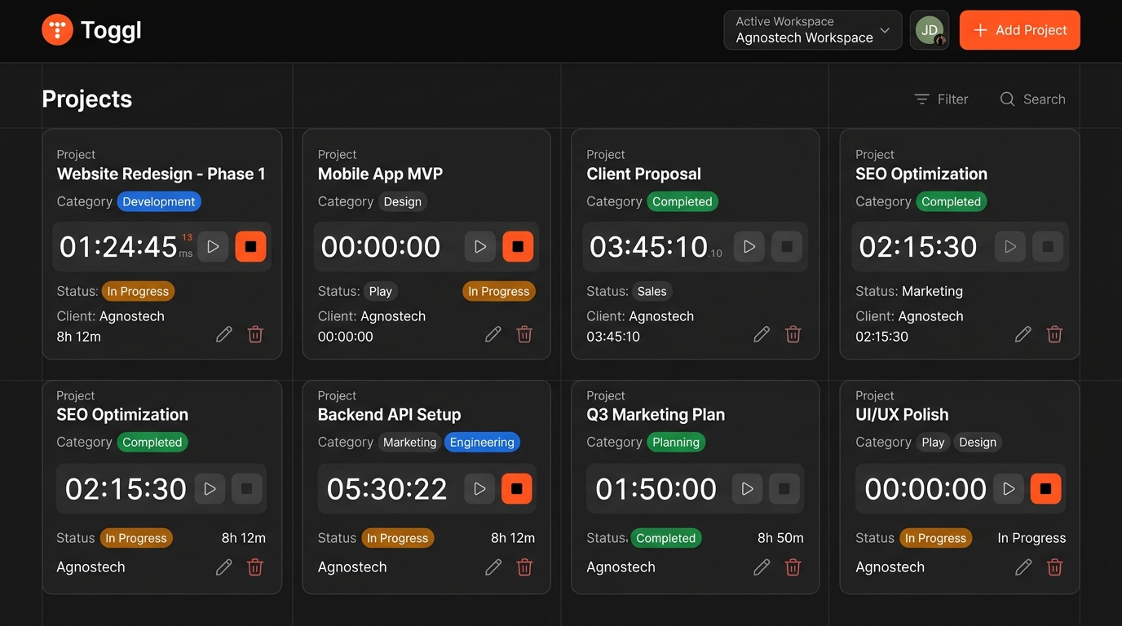Click the Planning tag on Q3 Marketing Plan
This screenshot has height=626, width=1122.
pyautogui.click(x=676, y=442)
